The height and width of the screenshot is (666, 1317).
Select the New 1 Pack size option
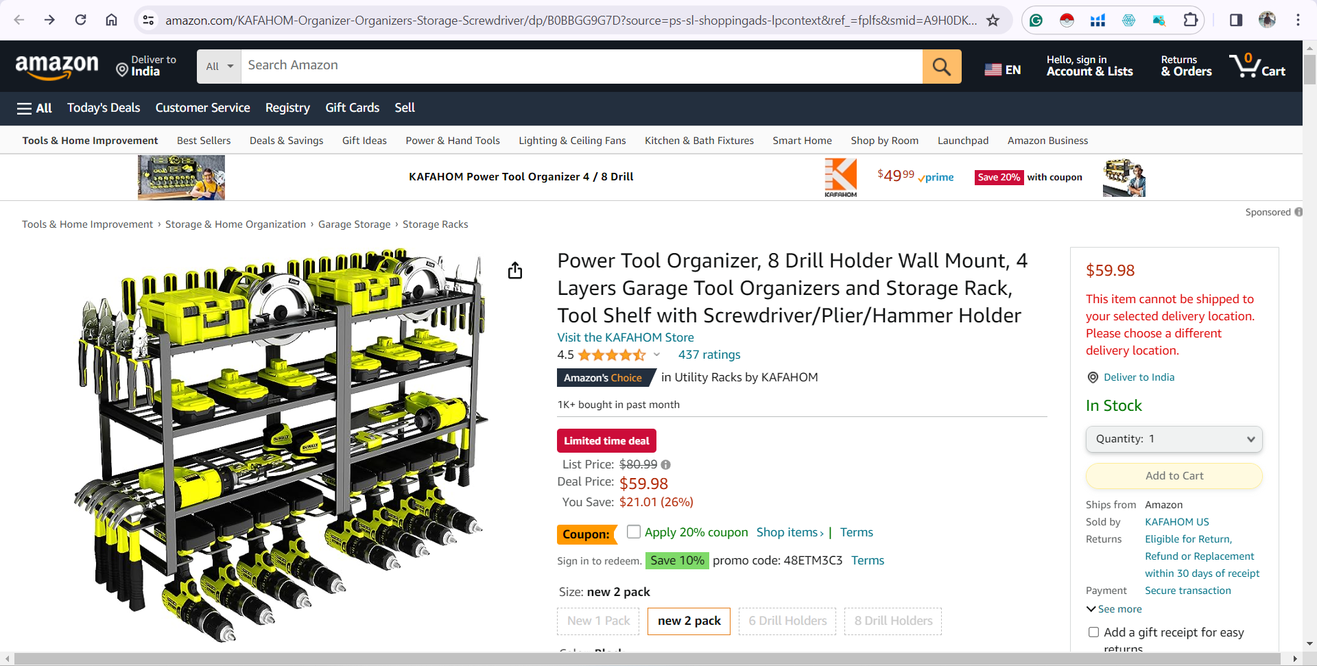tap(598, 621)
